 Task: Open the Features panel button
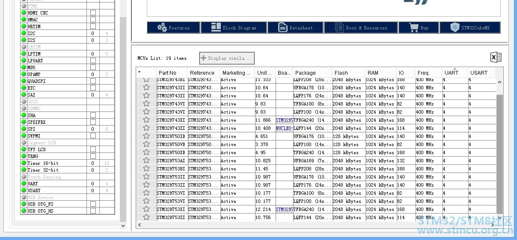[x=173, y=28]
